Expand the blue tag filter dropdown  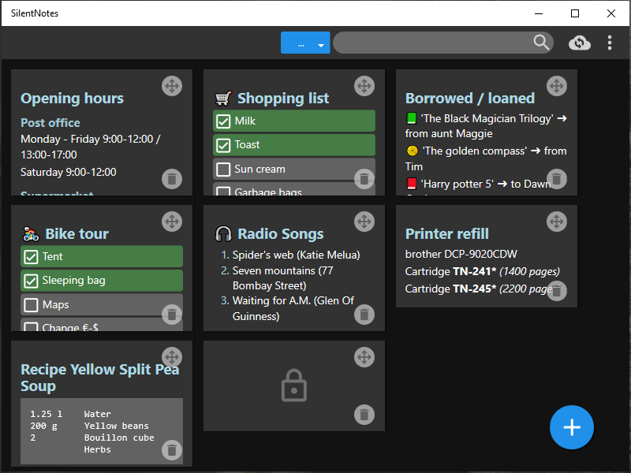[321, 45]
